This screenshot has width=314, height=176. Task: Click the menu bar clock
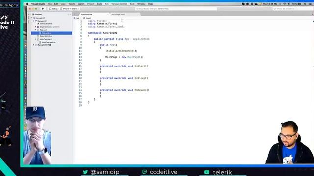click(x=270, y=4)
